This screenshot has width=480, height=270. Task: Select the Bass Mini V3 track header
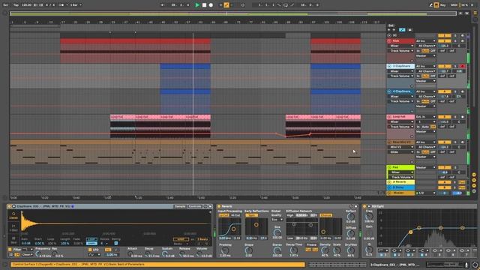pyautogui.click(x=400, y=142)
